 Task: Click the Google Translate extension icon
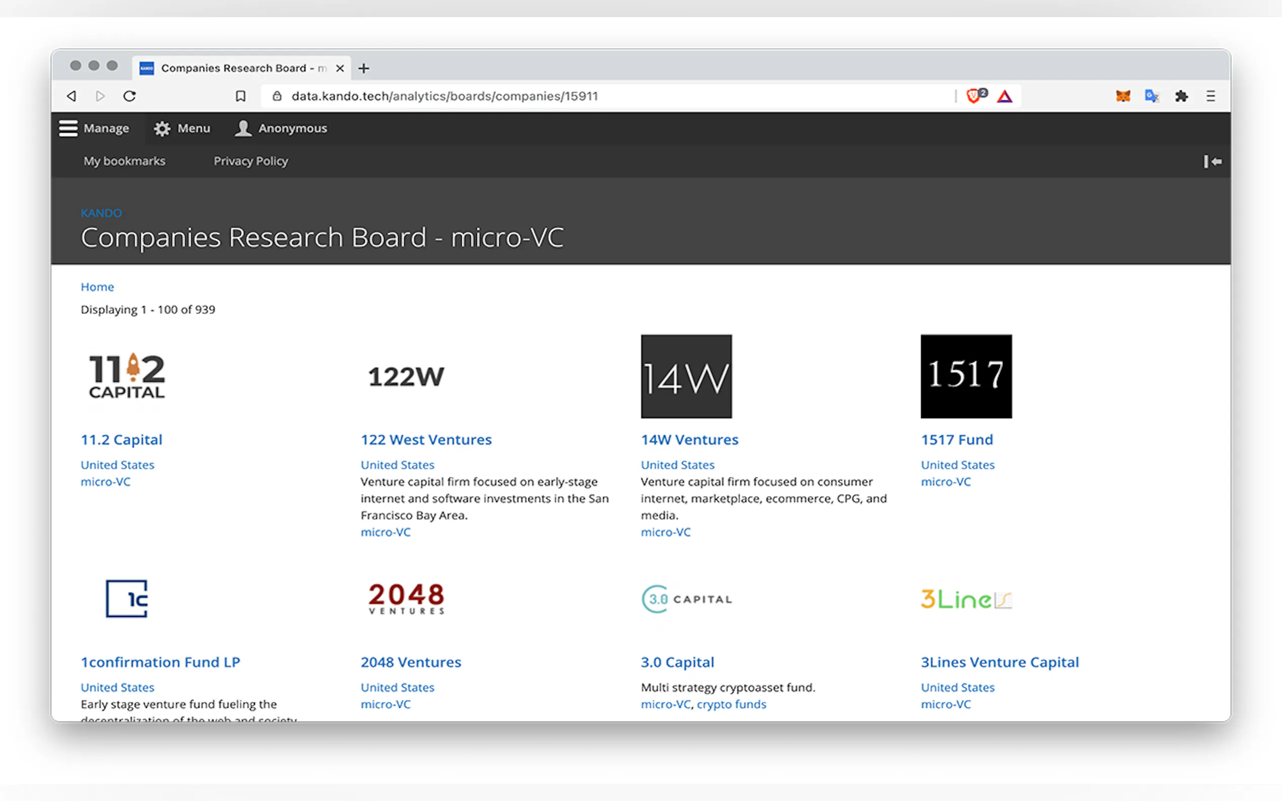[1151, 96]
